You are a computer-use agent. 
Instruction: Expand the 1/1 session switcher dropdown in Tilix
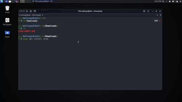pos(22,11)
